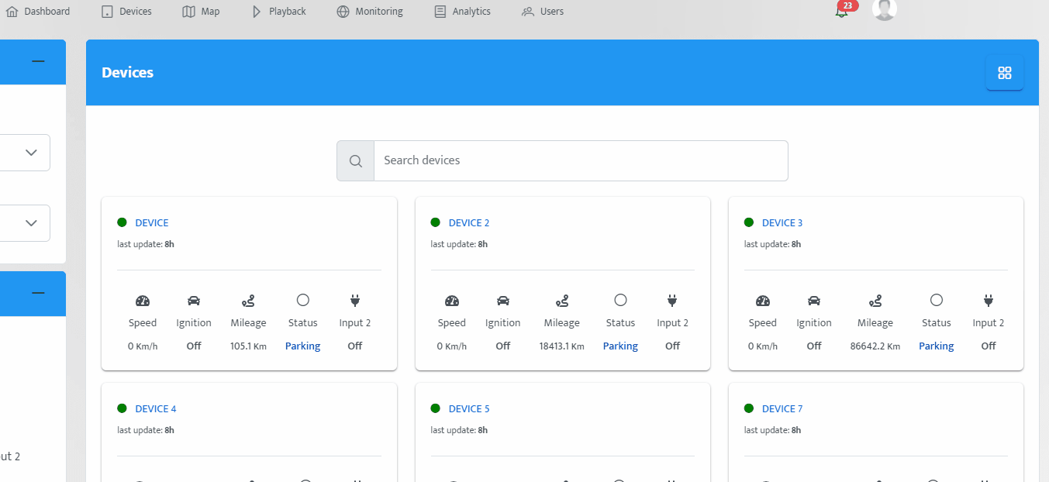This screenshot has height=482, width=1049.
Task: Click the mileage route icon in DEVICE 3
Action: [x=875, y=301]
